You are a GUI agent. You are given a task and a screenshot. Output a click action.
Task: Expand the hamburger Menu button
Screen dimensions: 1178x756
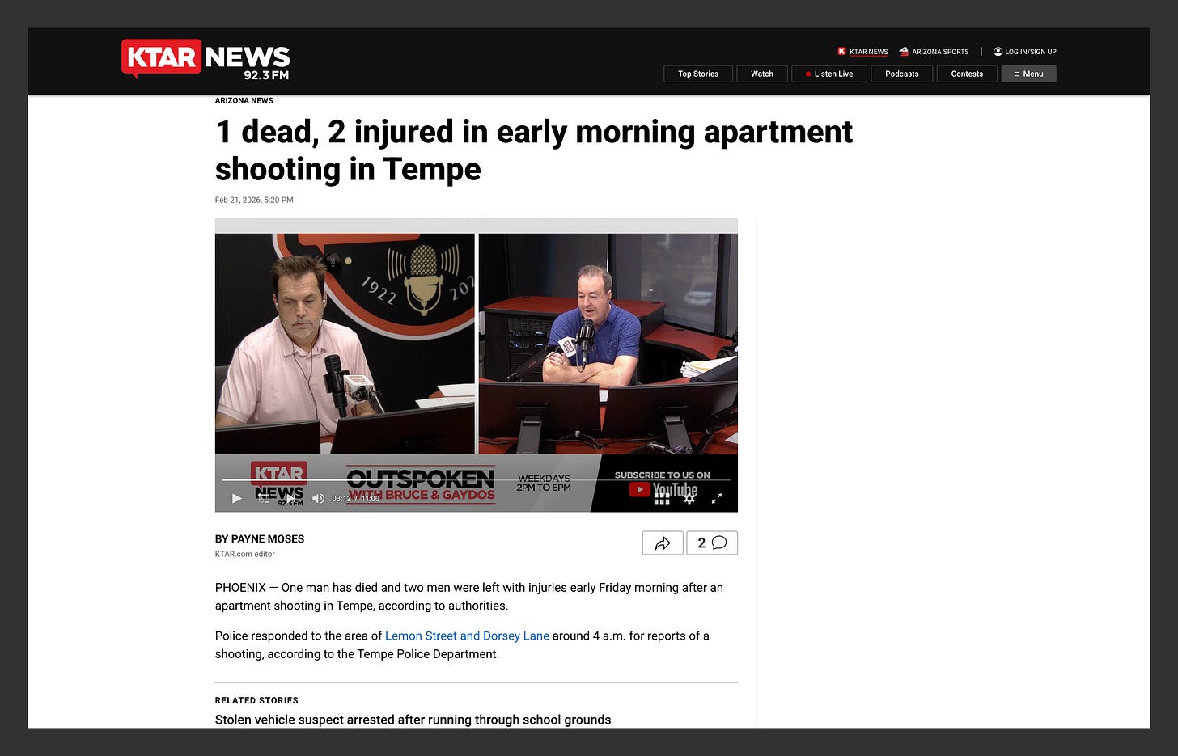click(1029, 74)
